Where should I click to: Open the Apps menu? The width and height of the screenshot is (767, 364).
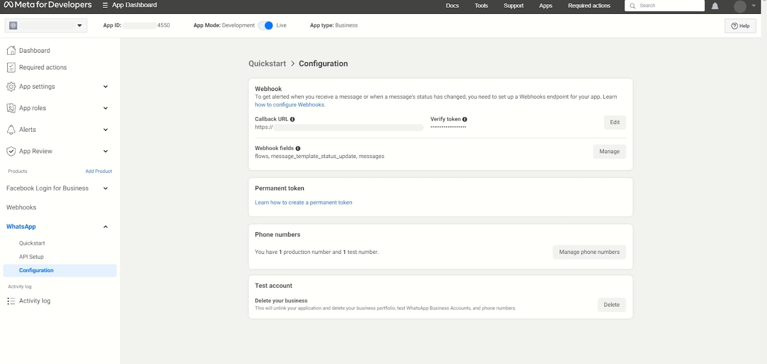546,6
